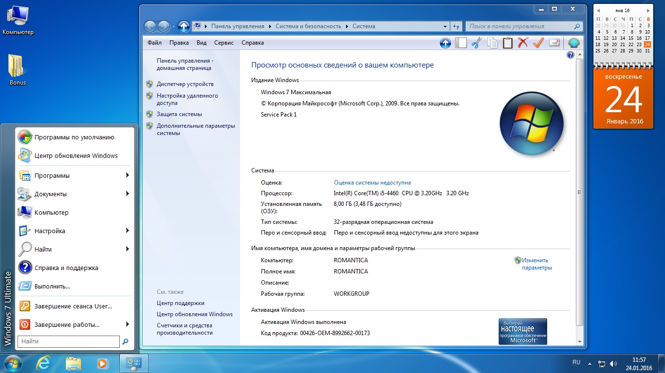Image resolution: width=665 pixels, height=373 pixels.
Task: Open Дополнительные параметры системы link
Action: click(x=196, y=129)
